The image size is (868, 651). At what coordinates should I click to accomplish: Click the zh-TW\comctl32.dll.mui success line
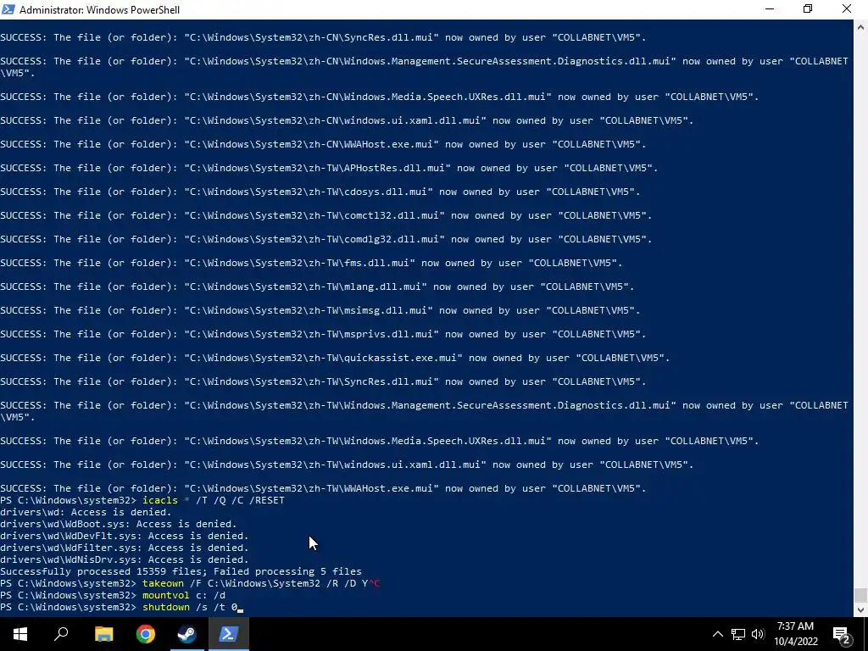click(326, 215)
